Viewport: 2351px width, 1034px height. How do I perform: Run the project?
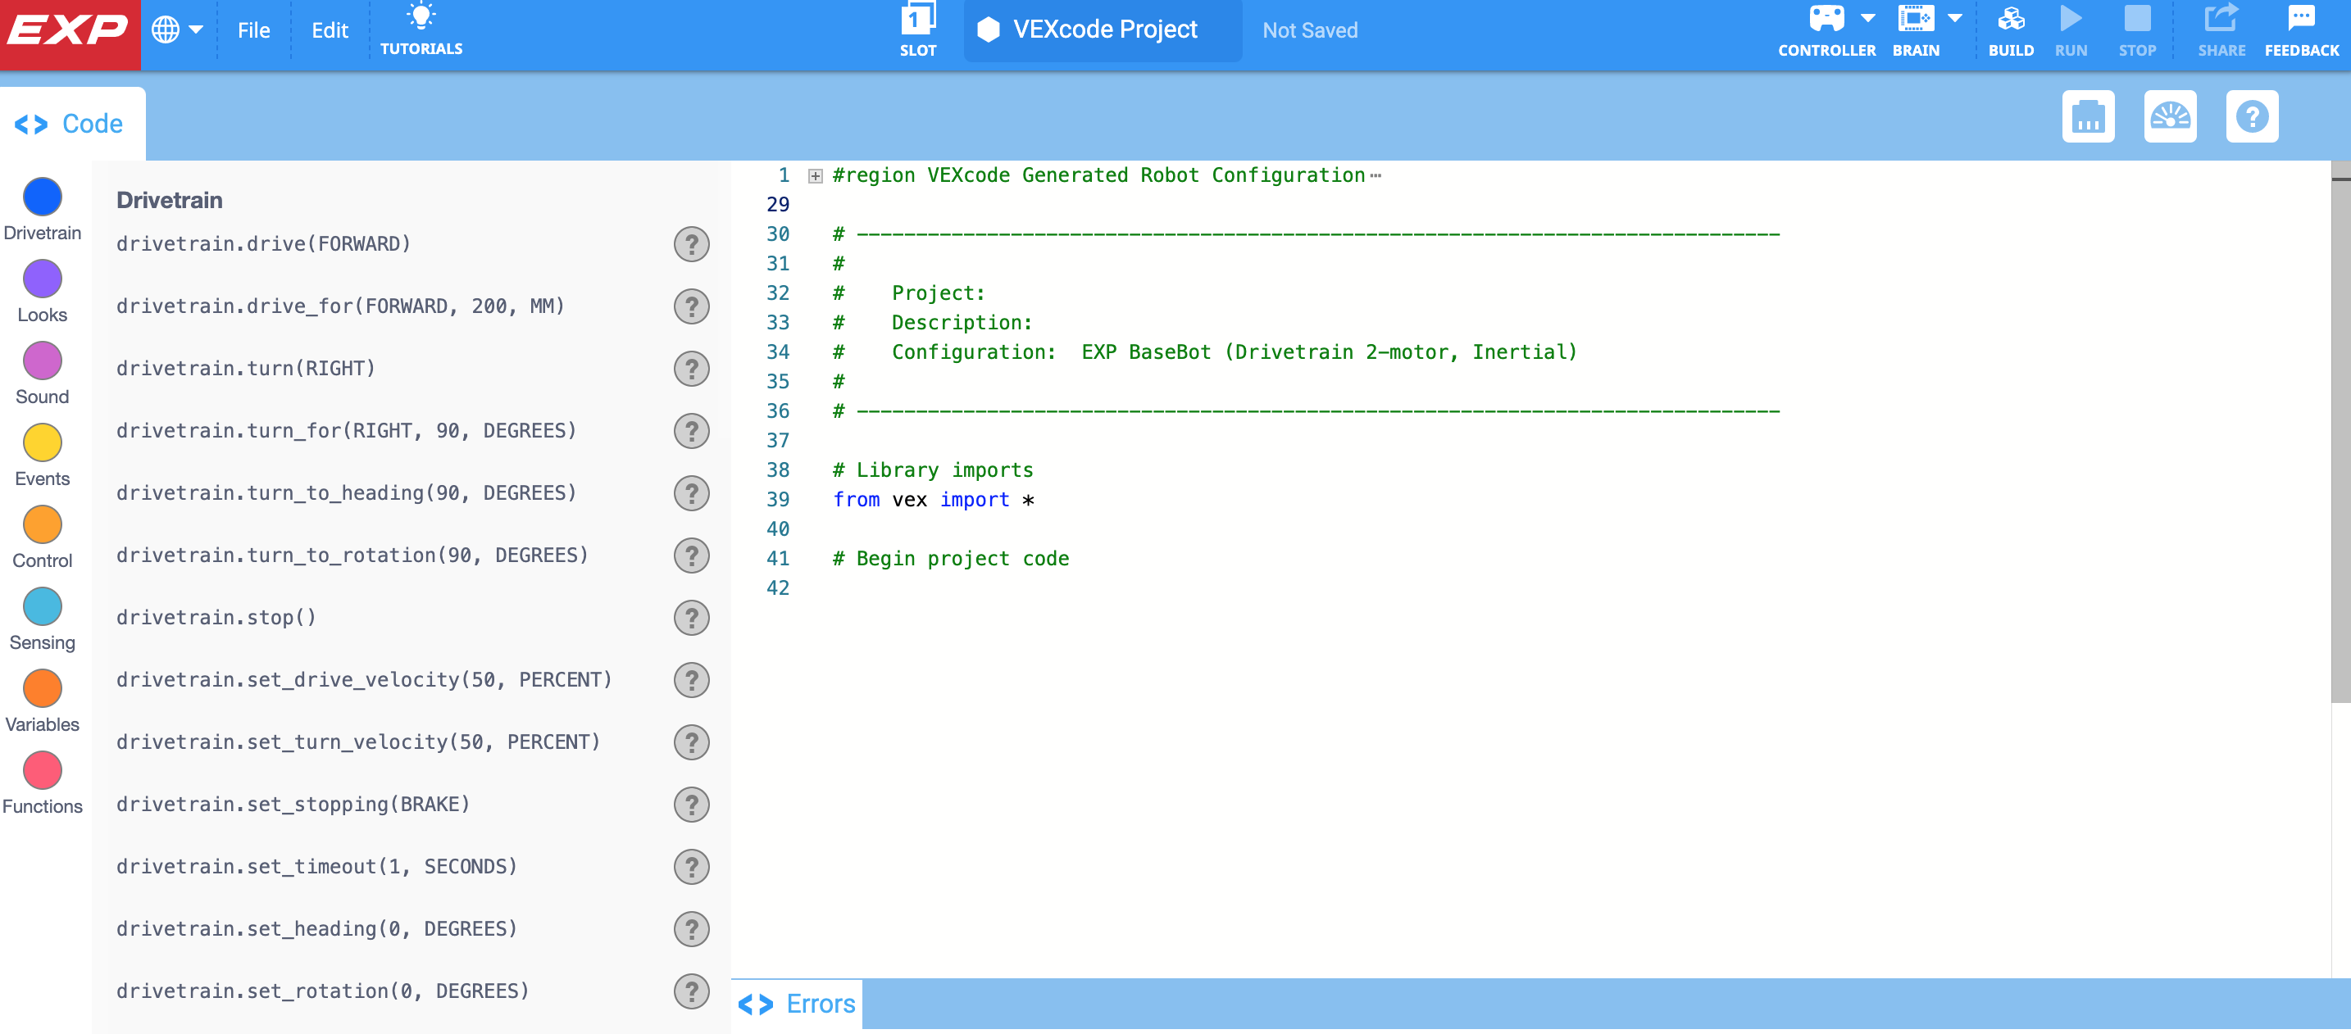[x=2071, y=30]
